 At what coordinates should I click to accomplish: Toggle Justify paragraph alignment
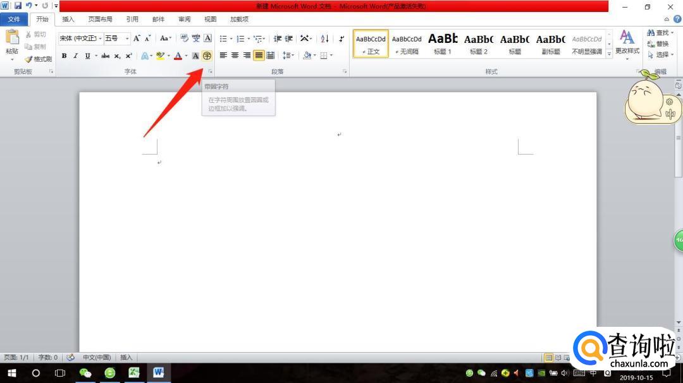(x=259, y=56)
